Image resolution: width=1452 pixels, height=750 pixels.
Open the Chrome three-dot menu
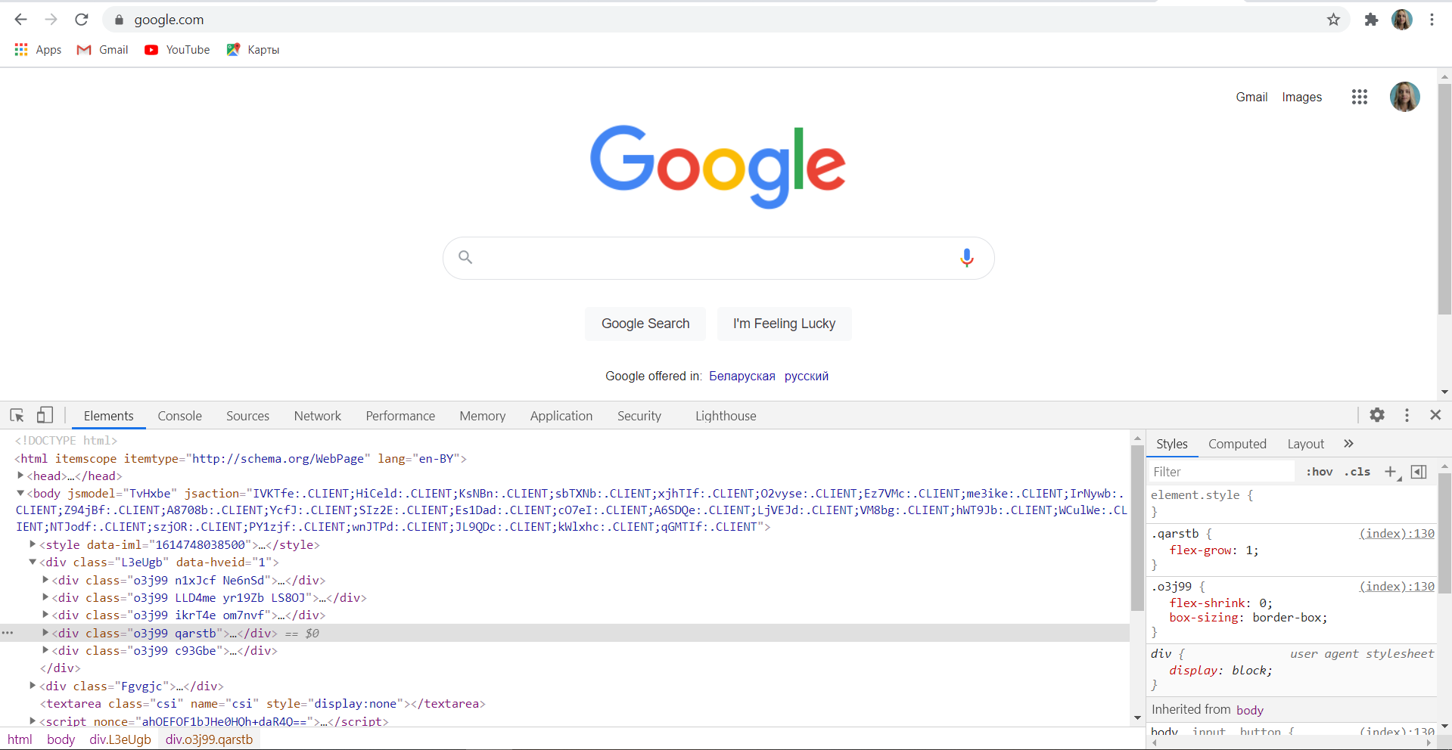[1432, 20]
